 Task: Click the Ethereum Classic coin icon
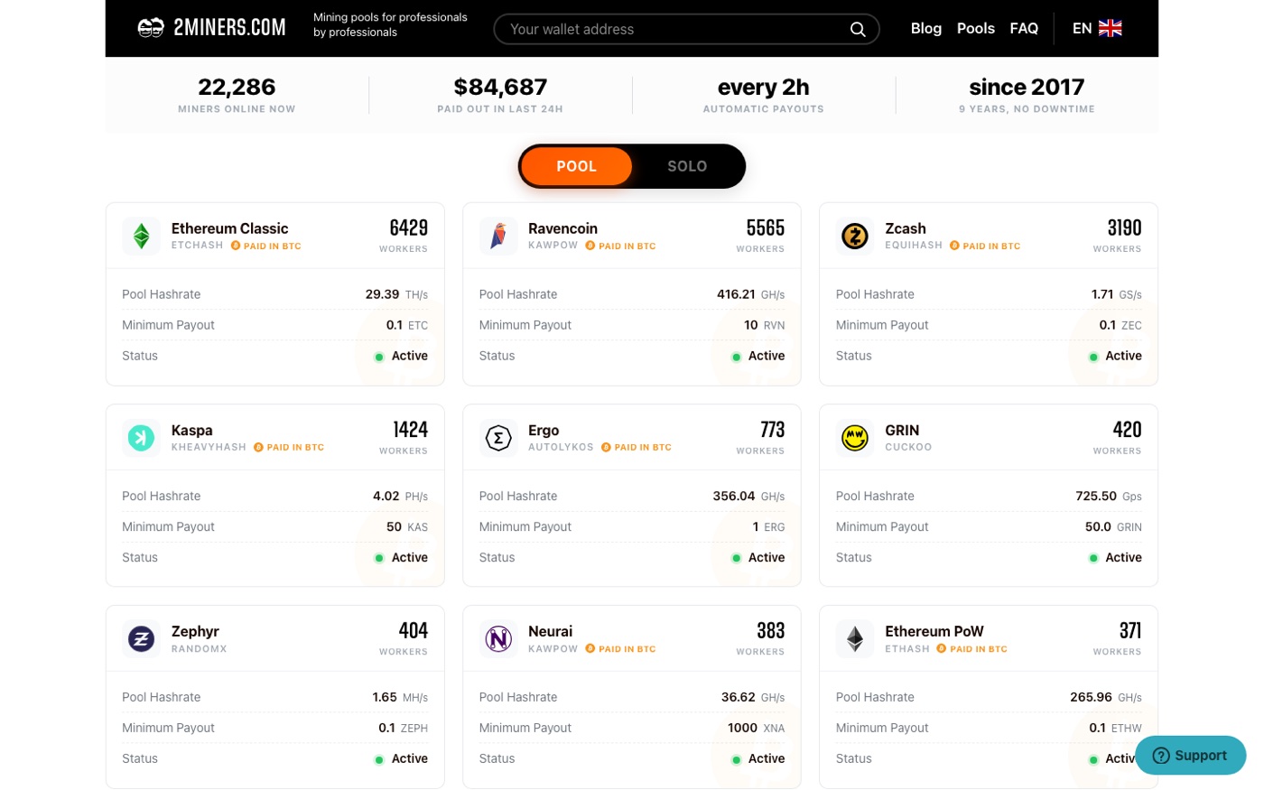click(x=142, y=237)
